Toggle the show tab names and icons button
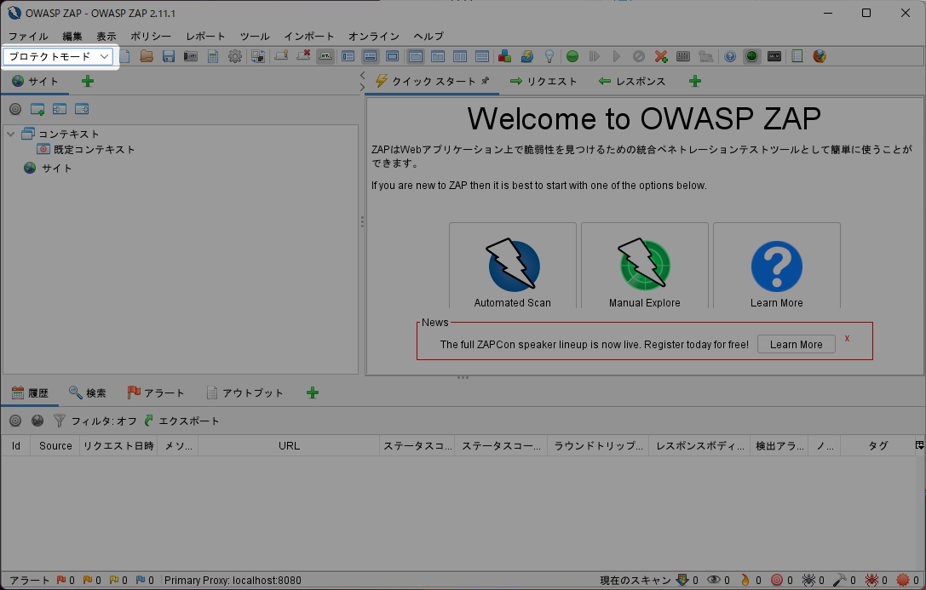This screenshot has width=926, height=590. [x=325, y=57]
